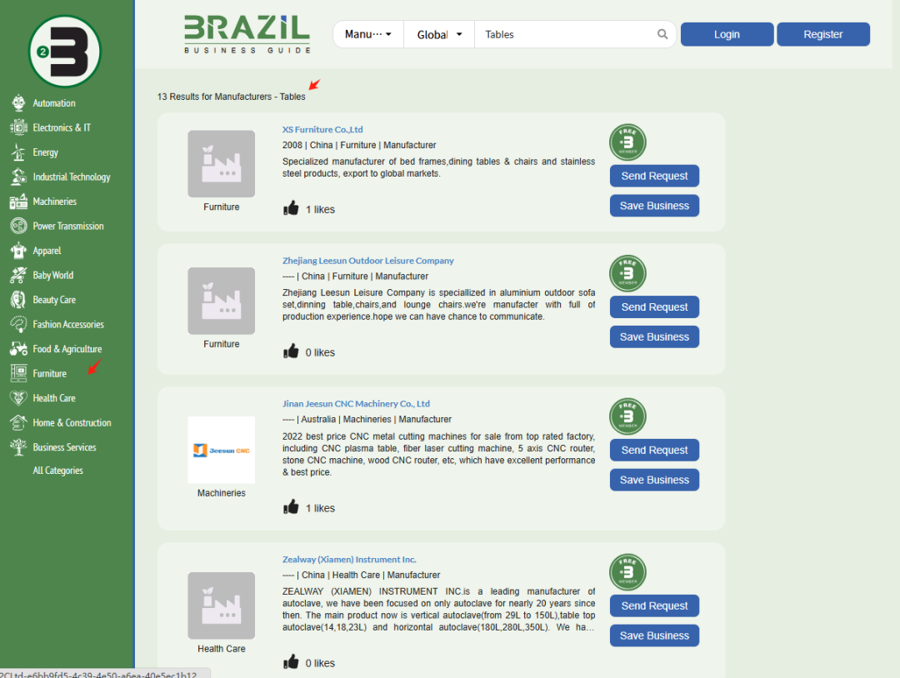900x678 pixels.
Task: Click Jeesun CNC logo thumbnail
Action: click(x=222, y=451)
